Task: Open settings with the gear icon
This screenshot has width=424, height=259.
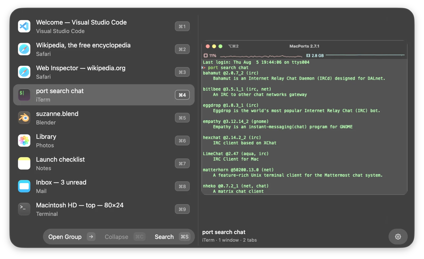Action: point(398,237)
